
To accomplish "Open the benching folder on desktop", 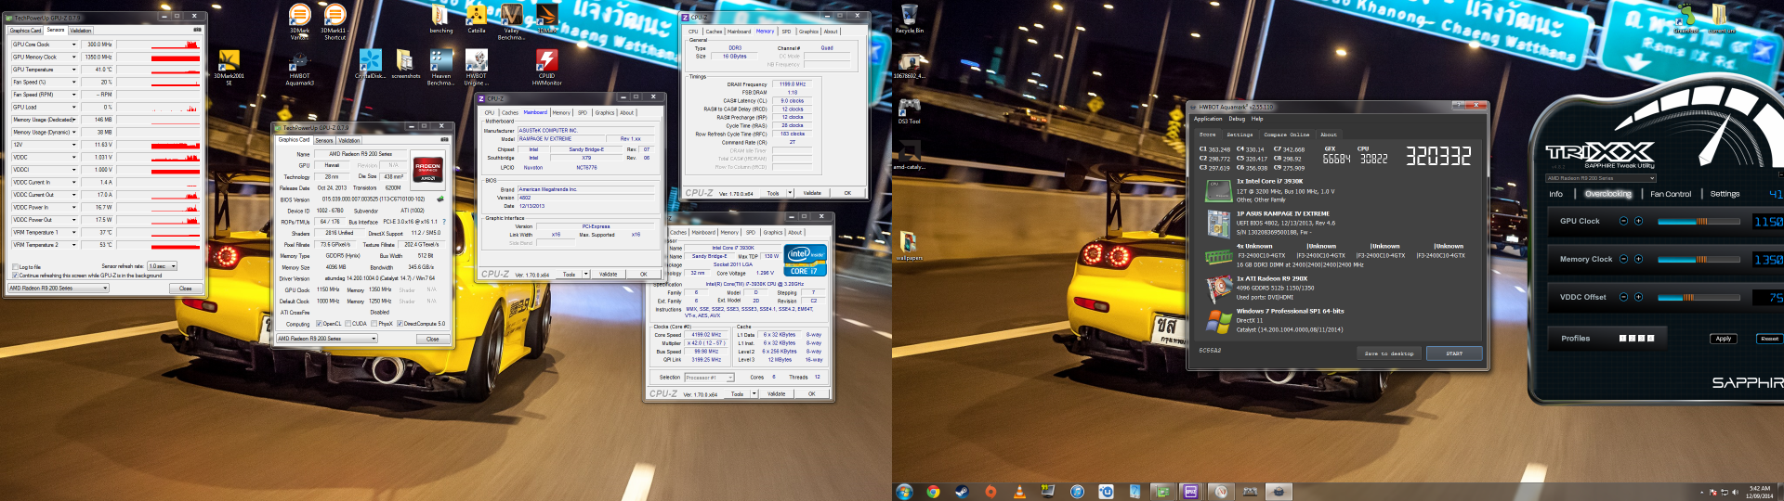I will [440, 19].
